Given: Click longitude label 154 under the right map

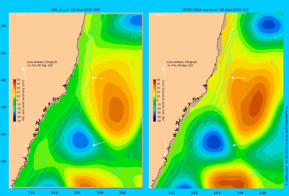Looking at the screenshot, I should click(240, 193).
